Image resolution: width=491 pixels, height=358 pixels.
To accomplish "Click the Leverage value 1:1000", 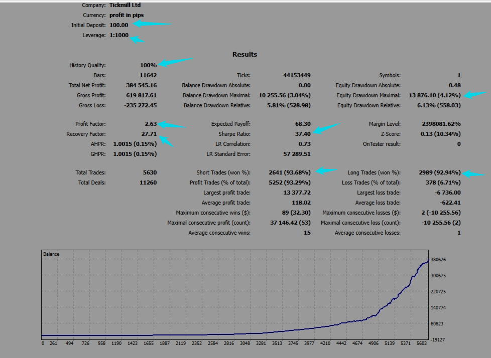I will coord(119,35).
